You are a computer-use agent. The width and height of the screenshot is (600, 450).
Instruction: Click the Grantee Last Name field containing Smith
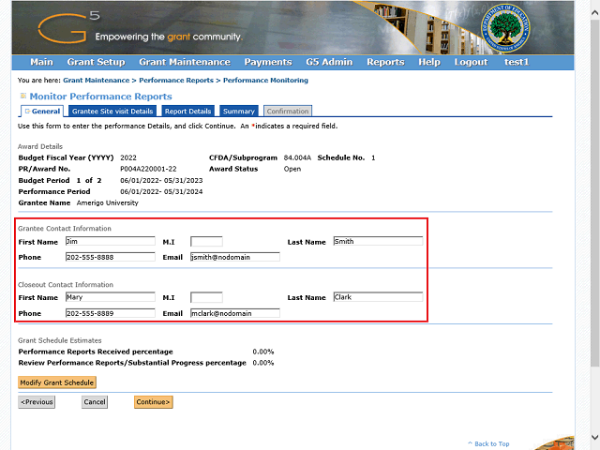pyautogui.click(x=378, y=241)
